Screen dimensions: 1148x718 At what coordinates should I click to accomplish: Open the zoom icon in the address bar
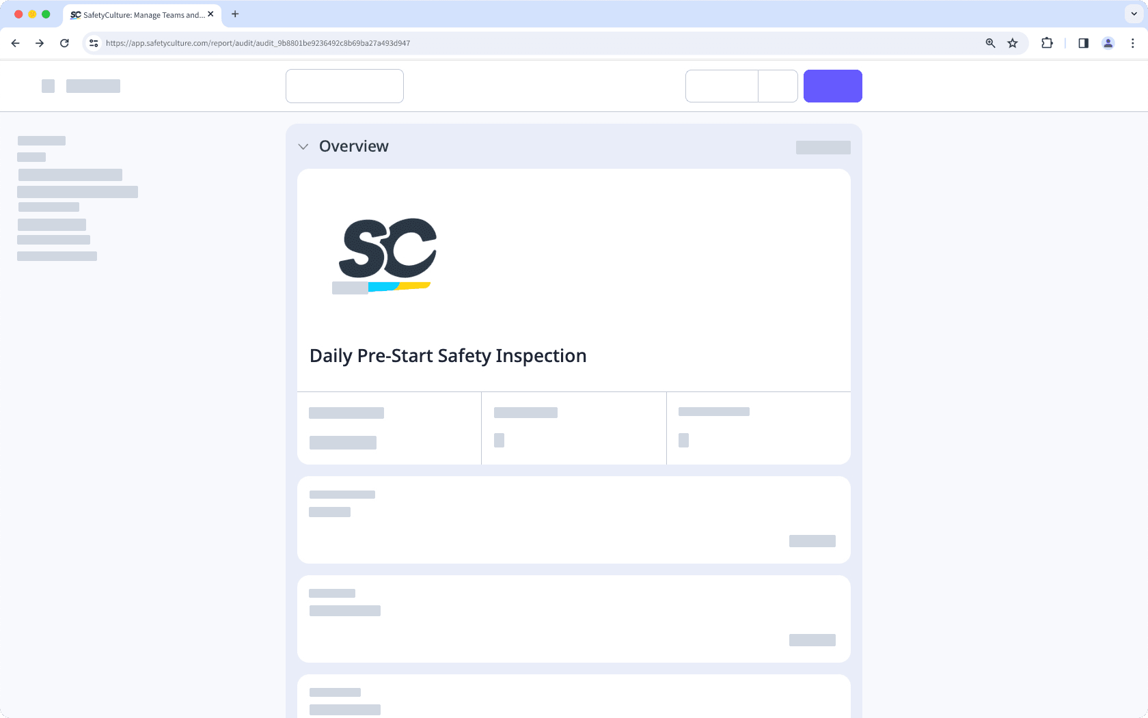coord(989,43)
